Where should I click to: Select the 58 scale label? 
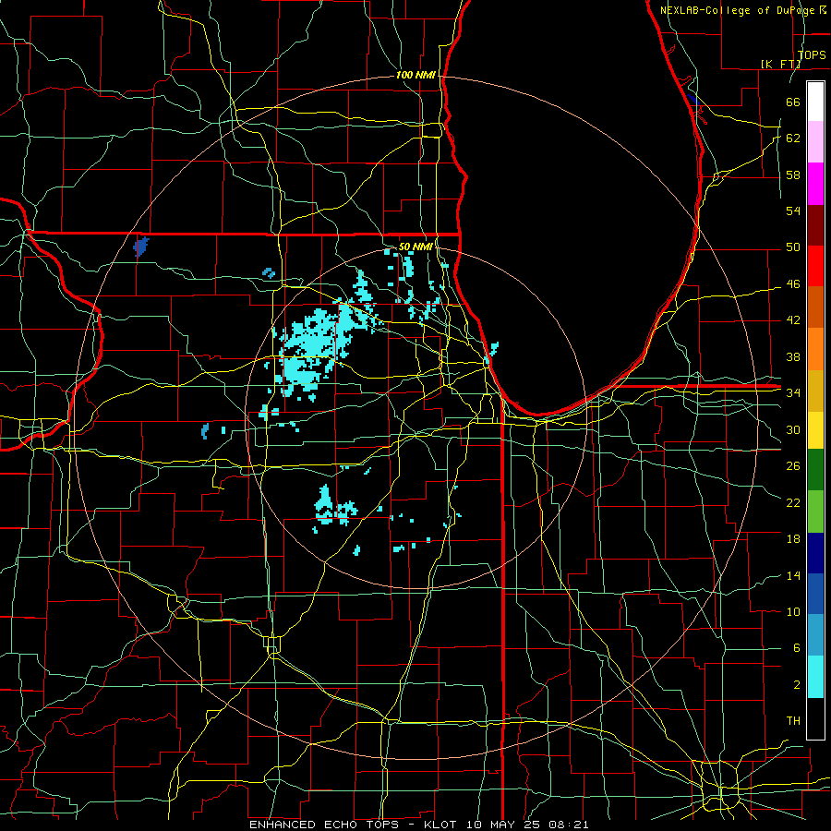(x=793, y=175)
